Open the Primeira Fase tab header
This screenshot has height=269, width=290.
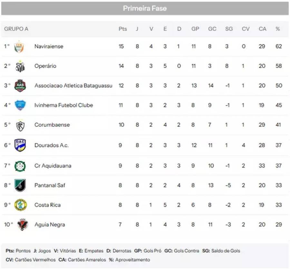[145, 8]
